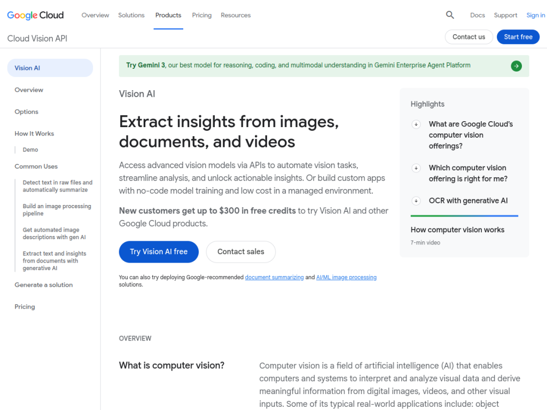This screenshot has width=547, height=410.
Task: Click "OCR with generative AI" highlight text
Action: 468,201
